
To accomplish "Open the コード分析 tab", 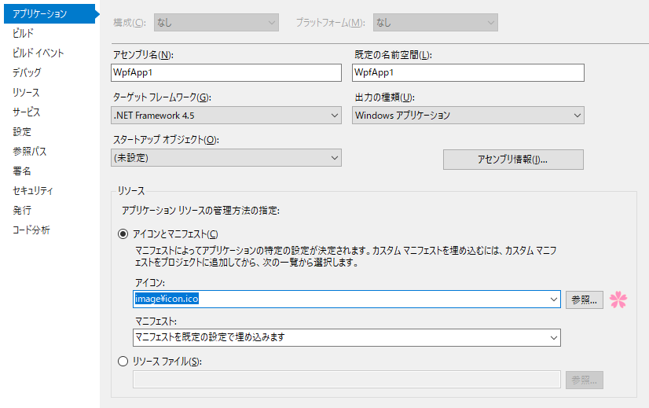I will [x=31, y=230].
